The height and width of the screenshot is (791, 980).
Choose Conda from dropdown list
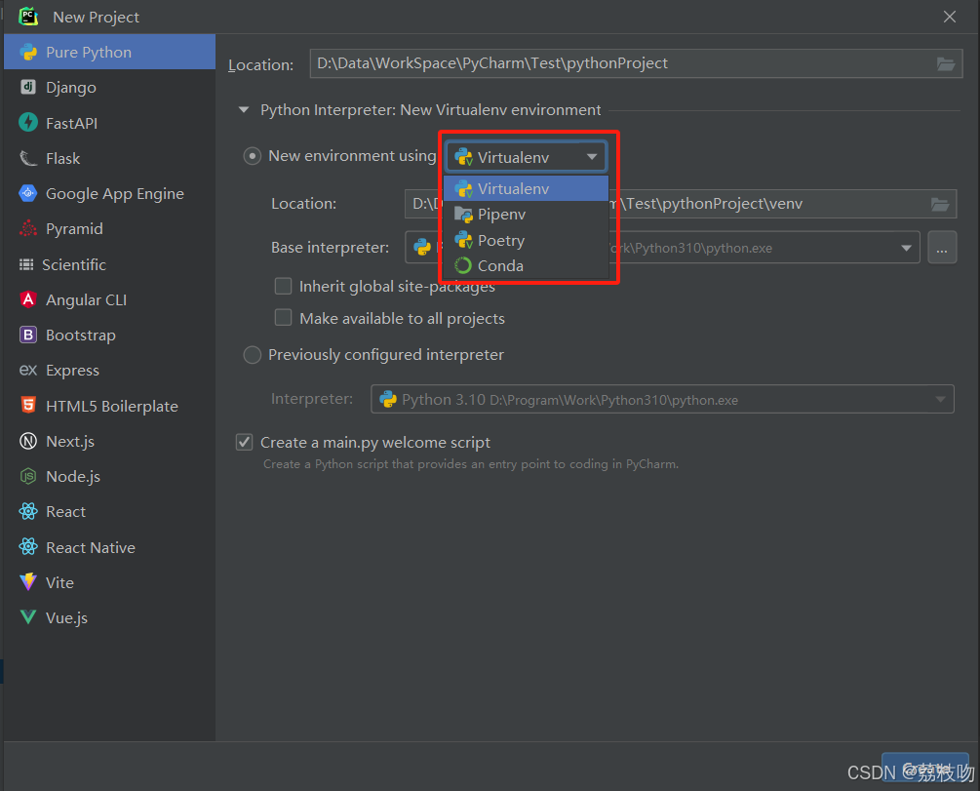tap(526, 265)
